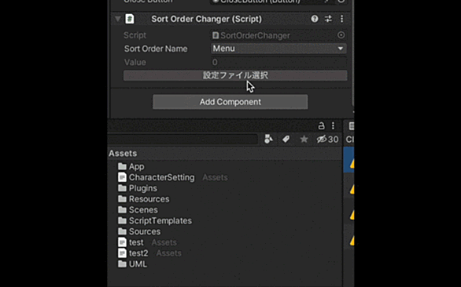This screenshot has height=287, width=461.
Task: Select the test2 asset file
Action: (138, 253)
